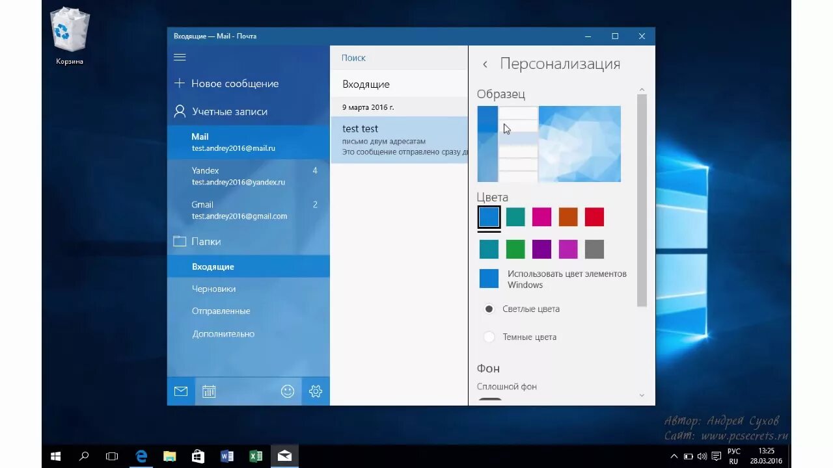Select the Mail account test.andrey2016@mail.ru
The height and width of the screenshot is (468, 833).
click(249, 142)
